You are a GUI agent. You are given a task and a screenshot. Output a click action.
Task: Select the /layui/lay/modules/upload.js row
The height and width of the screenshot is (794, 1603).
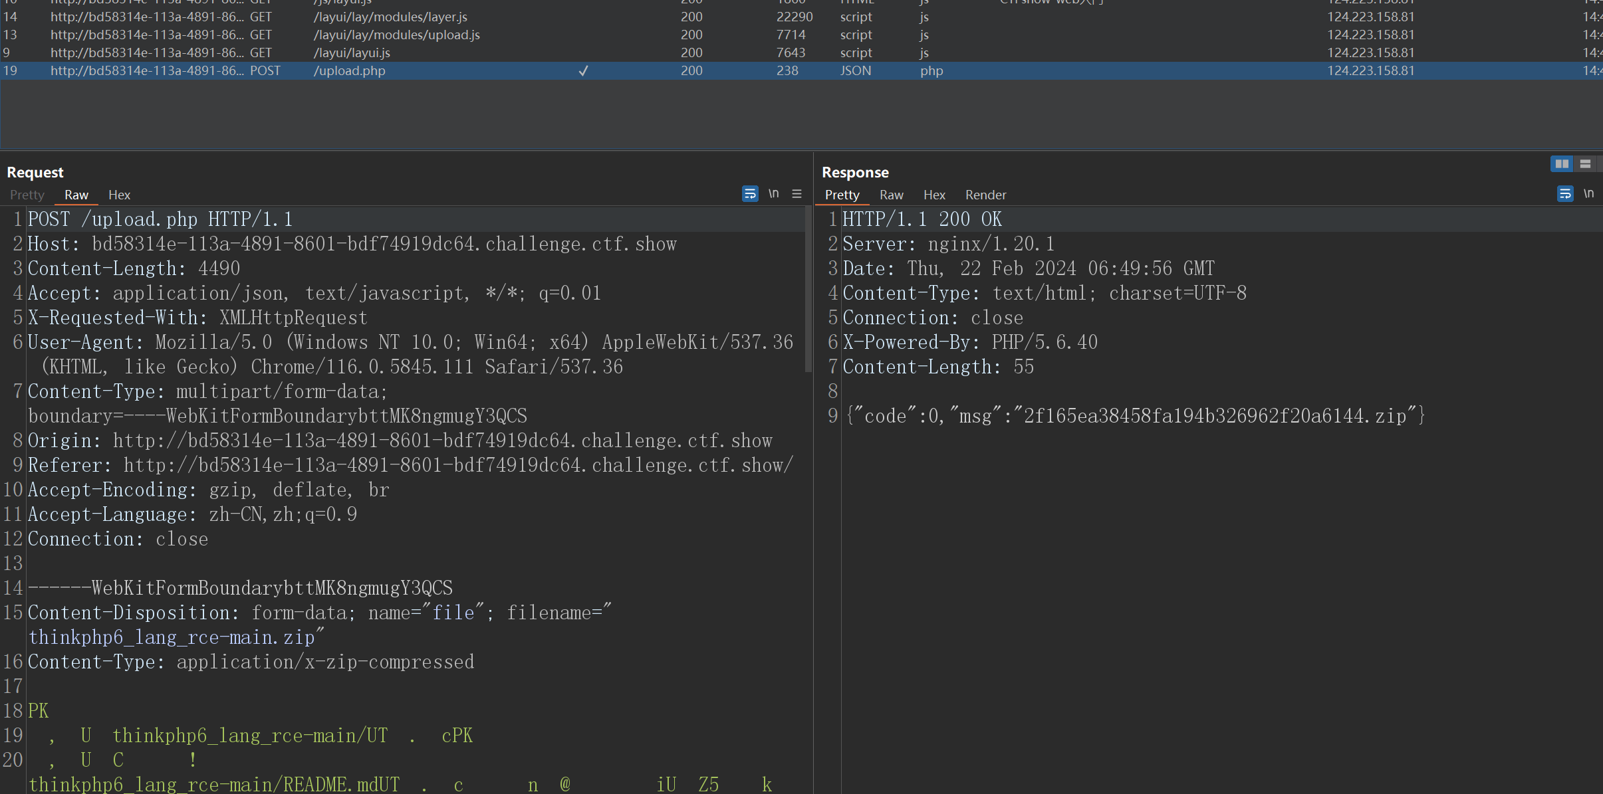[801, 35]
